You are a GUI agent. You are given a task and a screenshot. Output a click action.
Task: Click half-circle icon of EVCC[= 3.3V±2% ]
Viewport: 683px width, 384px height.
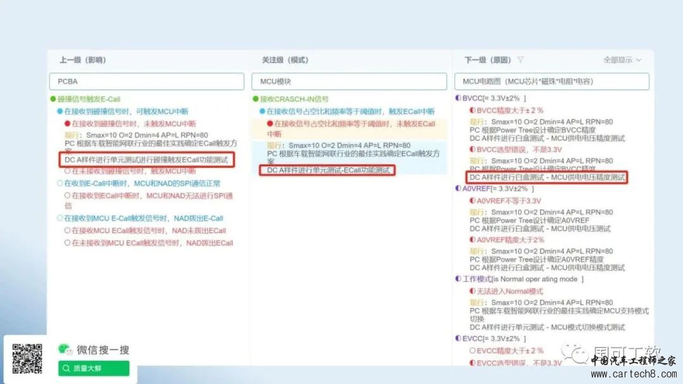[x=458, y=339]
